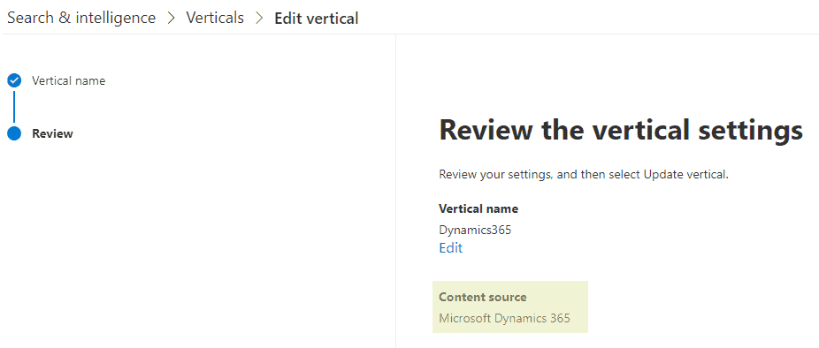Click the Vertical name bold label in review
The image size is (819, 348).
point(478,209)
